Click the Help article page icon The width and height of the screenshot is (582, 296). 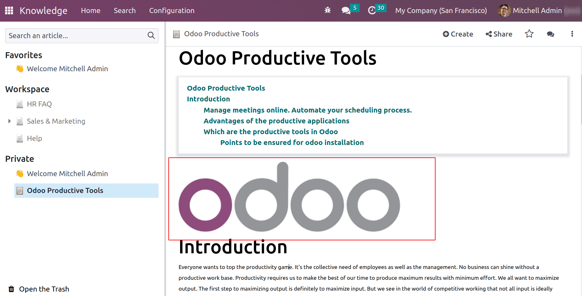pyautogui.click(x=20, y=138)
